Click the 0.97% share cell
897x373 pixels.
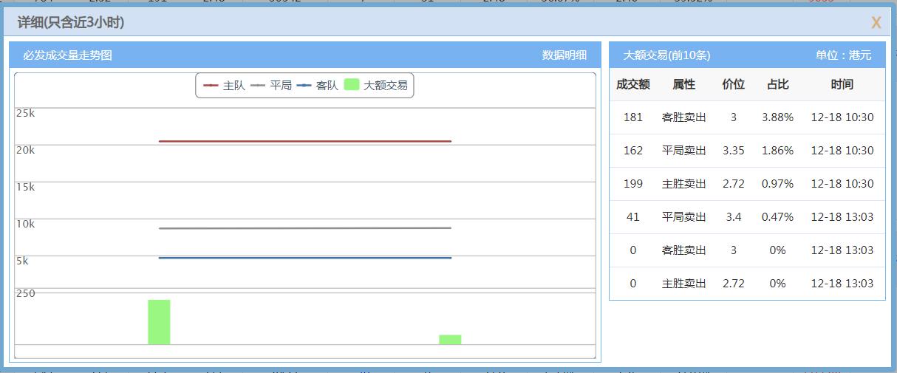pyautogui.click(x=777, y=184)
